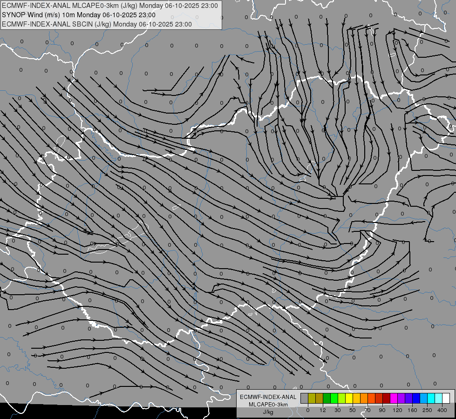456x419 pixels.
Task: Click the legend tick value '30'
Action: pyautogui.click(x=338, y=410)
